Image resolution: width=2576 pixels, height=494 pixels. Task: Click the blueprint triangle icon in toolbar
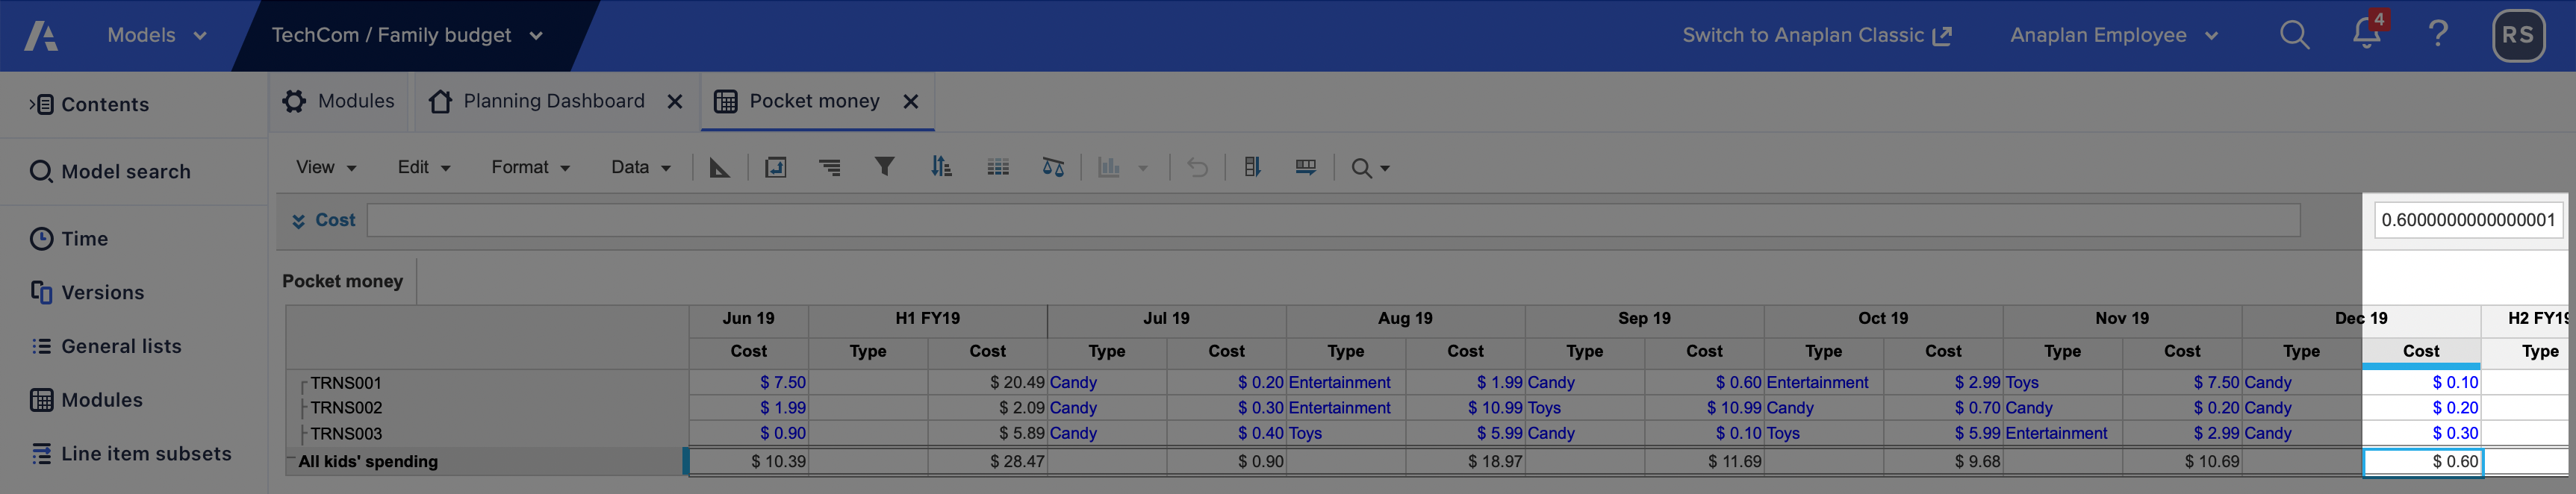coord(719,167)
